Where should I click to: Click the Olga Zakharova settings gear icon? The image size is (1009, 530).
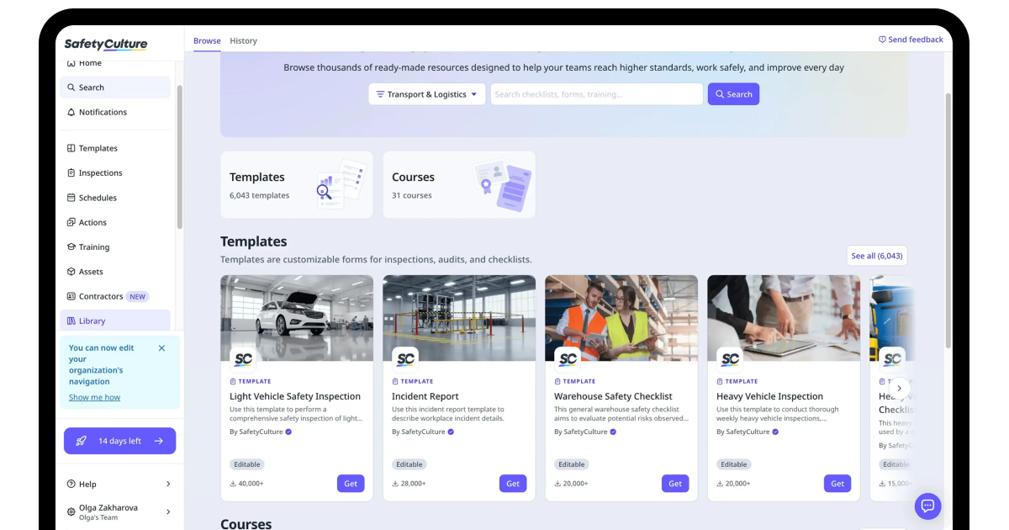pos(71,511)
